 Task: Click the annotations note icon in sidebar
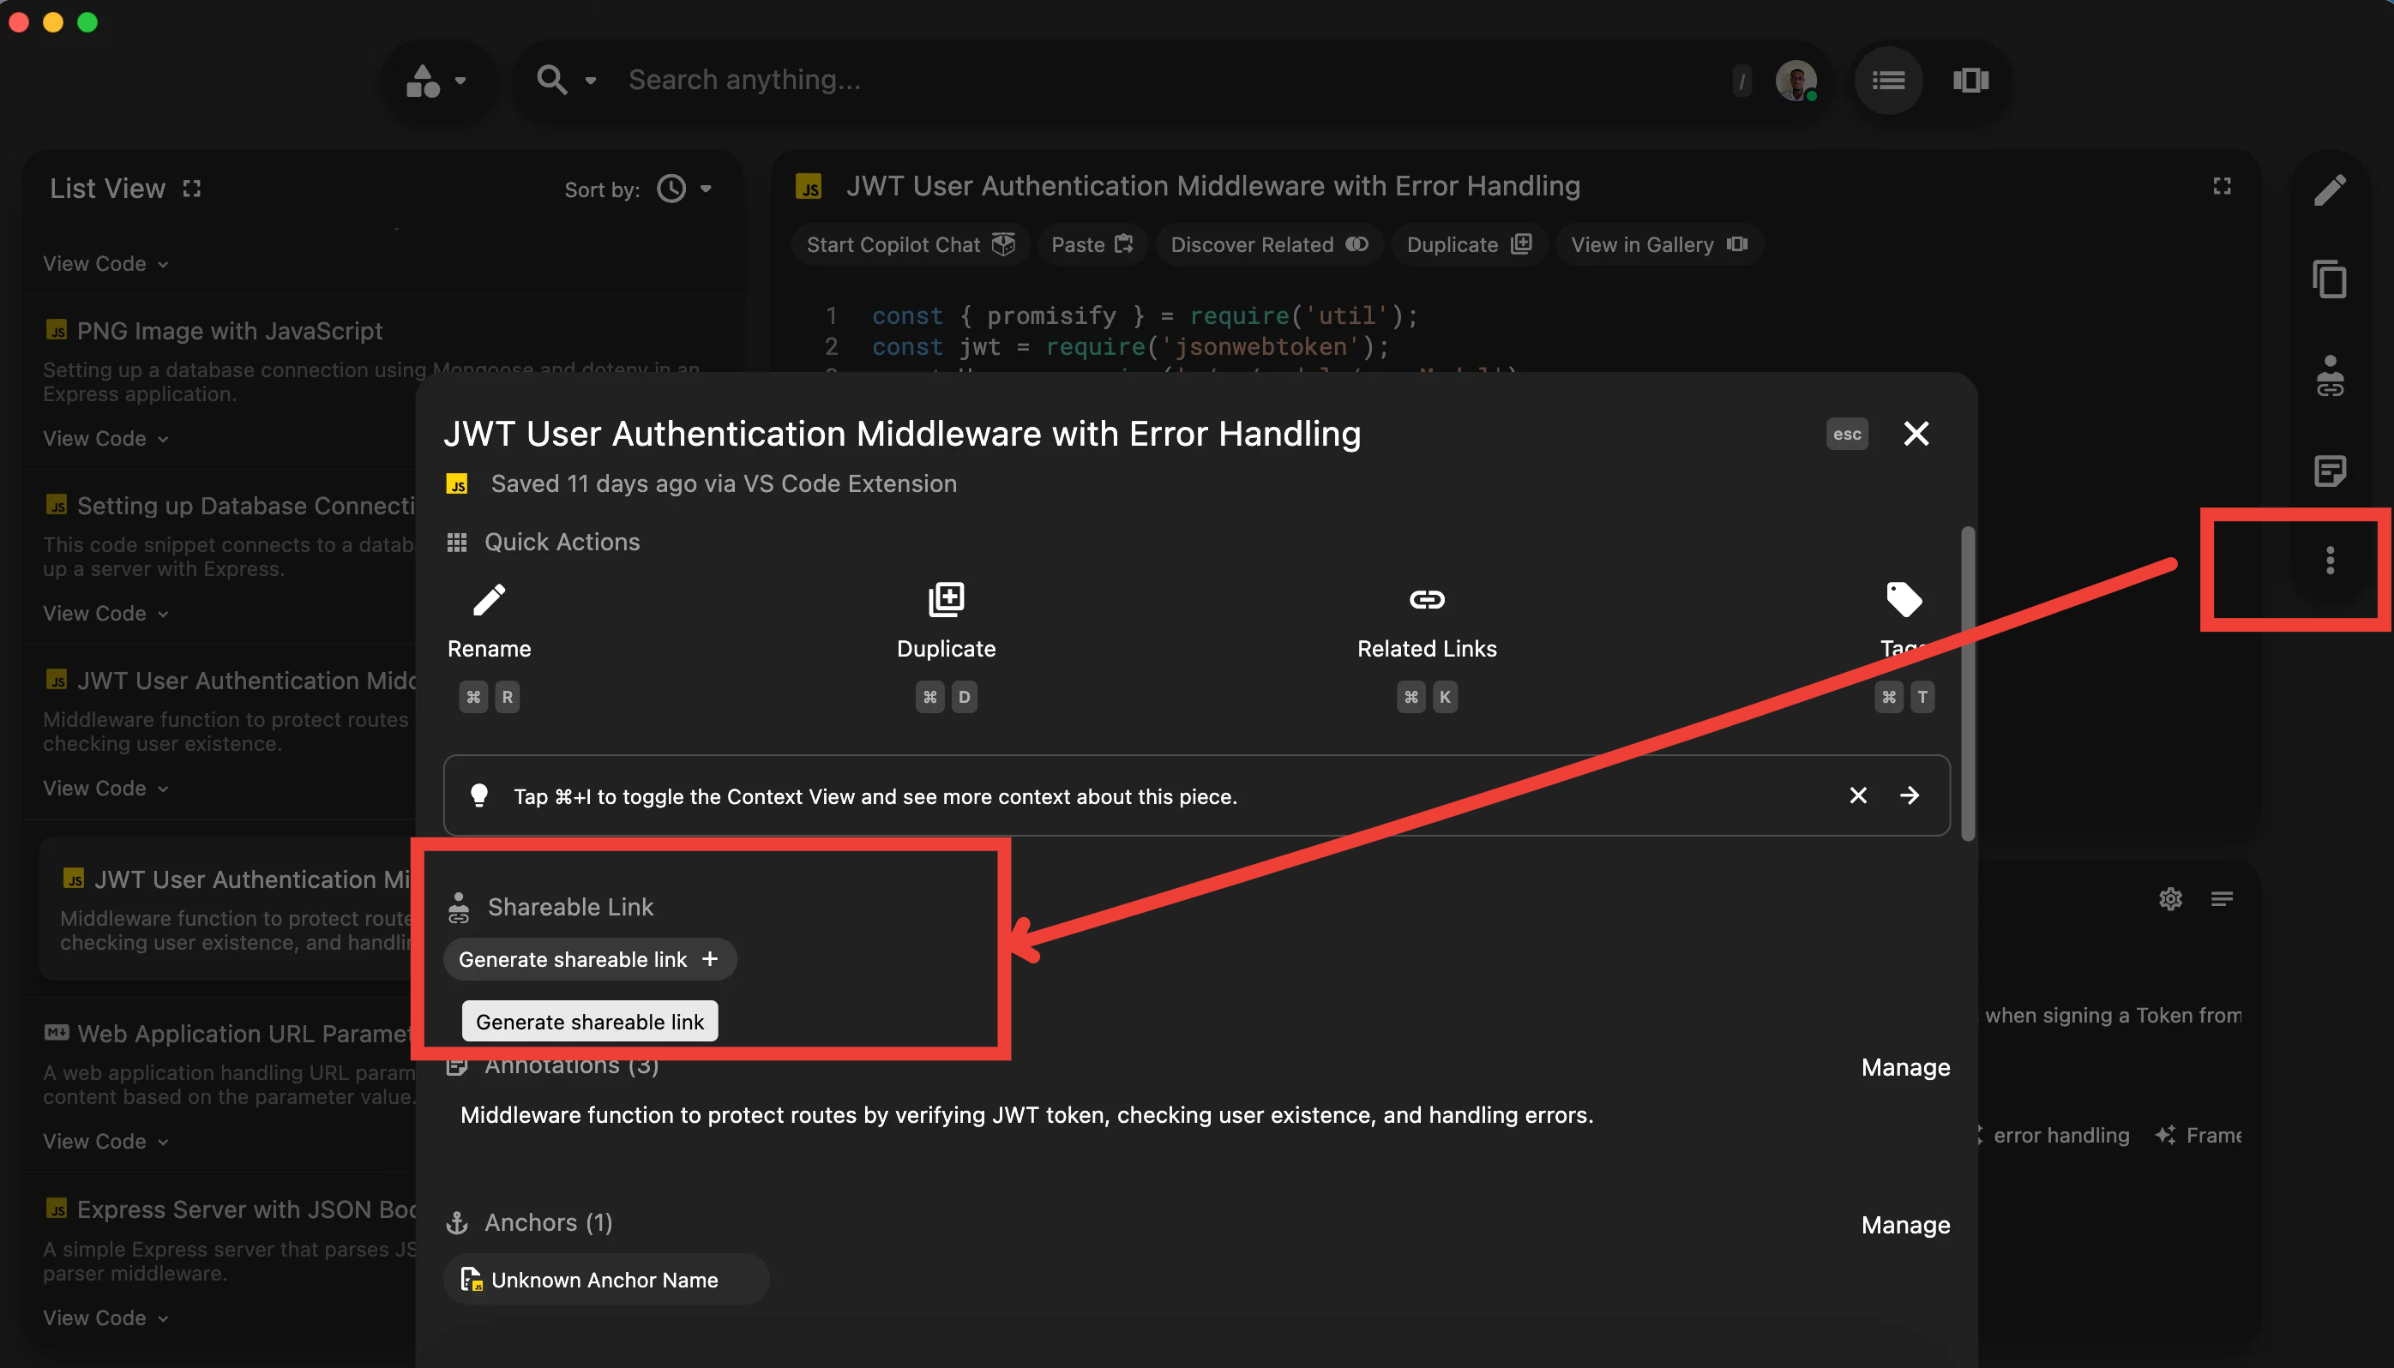pos(2329,471)
